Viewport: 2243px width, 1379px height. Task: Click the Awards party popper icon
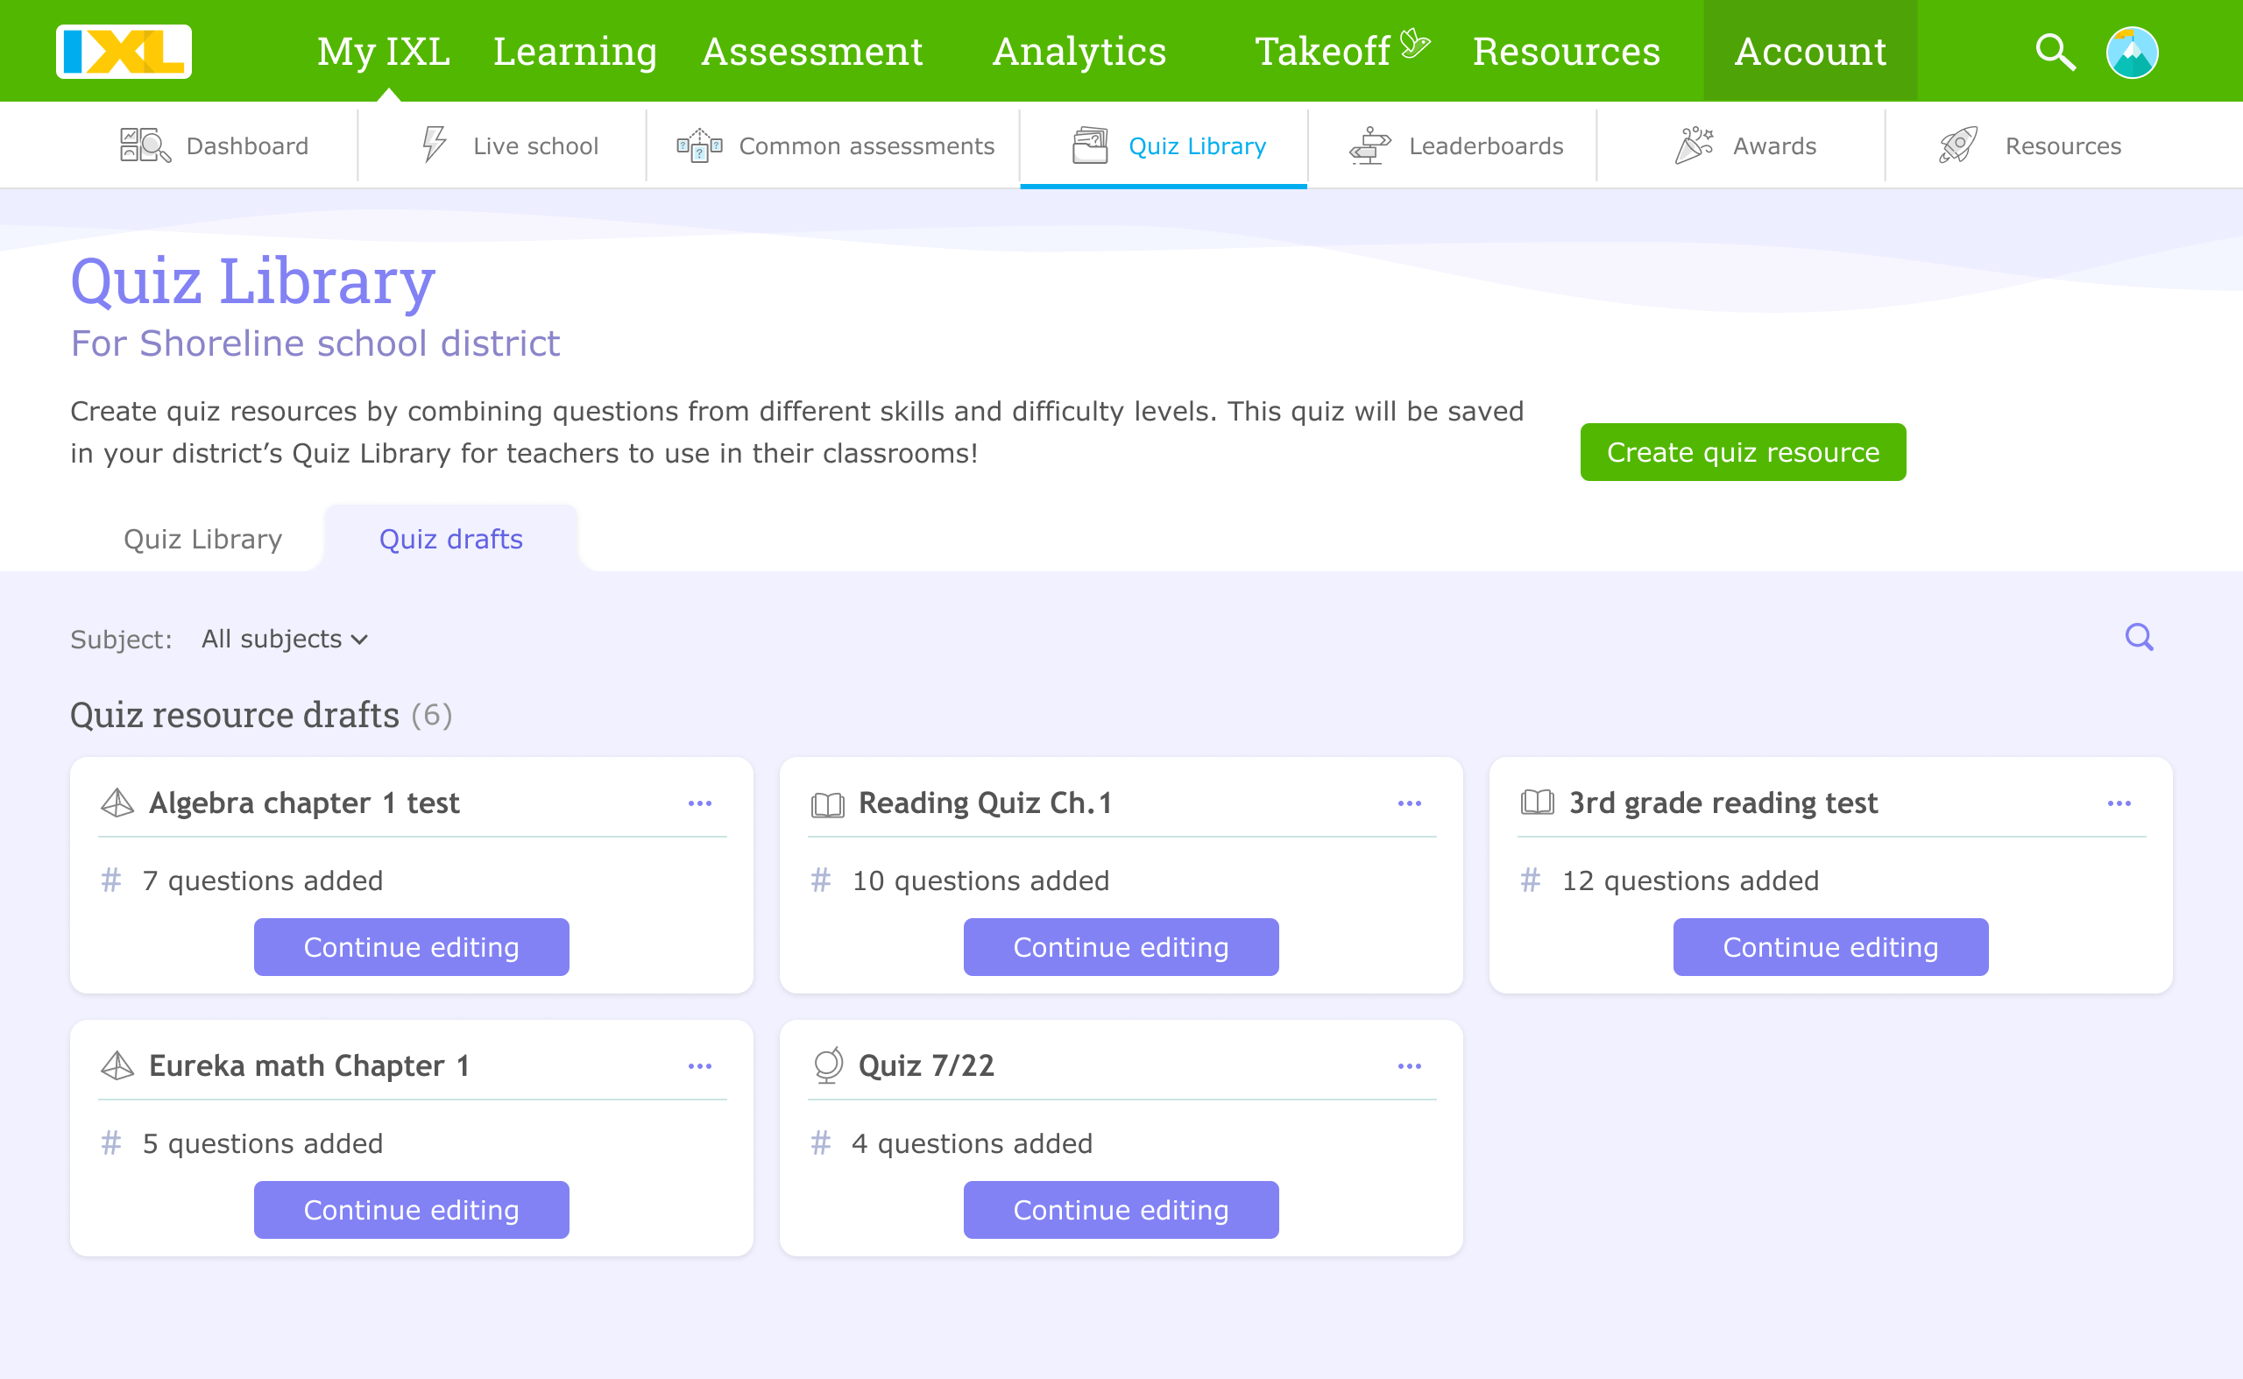click(1694, 146)
